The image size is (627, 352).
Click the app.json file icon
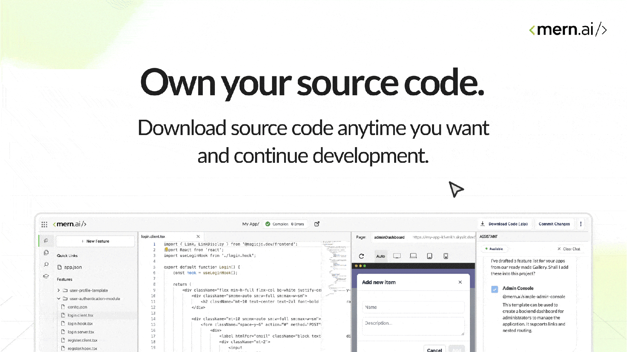[x=59, y=267]
